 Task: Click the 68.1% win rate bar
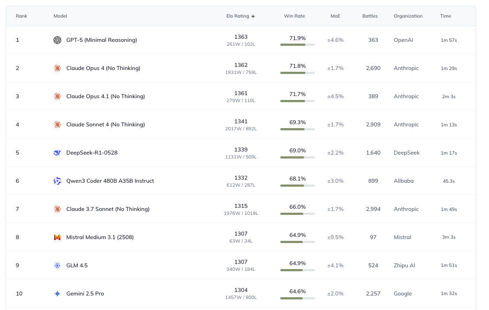pyautogui.click(x=297, y=186)
